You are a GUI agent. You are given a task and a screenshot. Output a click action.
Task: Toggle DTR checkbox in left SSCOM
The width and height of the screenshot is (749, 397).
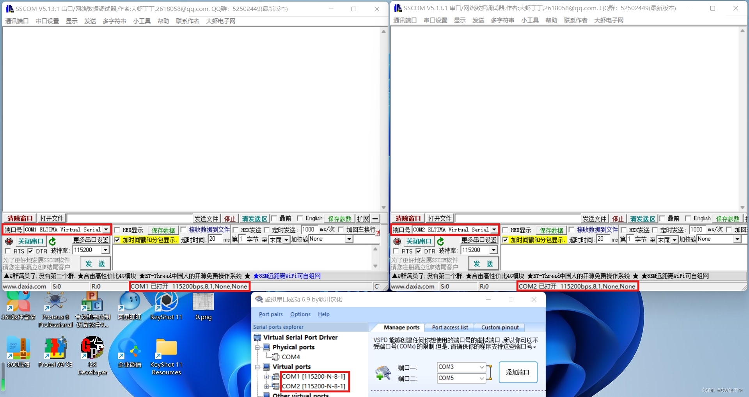[30, 251]
